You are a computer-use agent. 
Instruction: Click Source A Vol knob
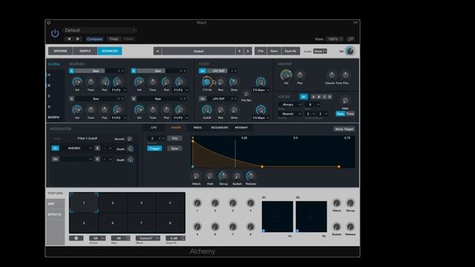point(77,82)
